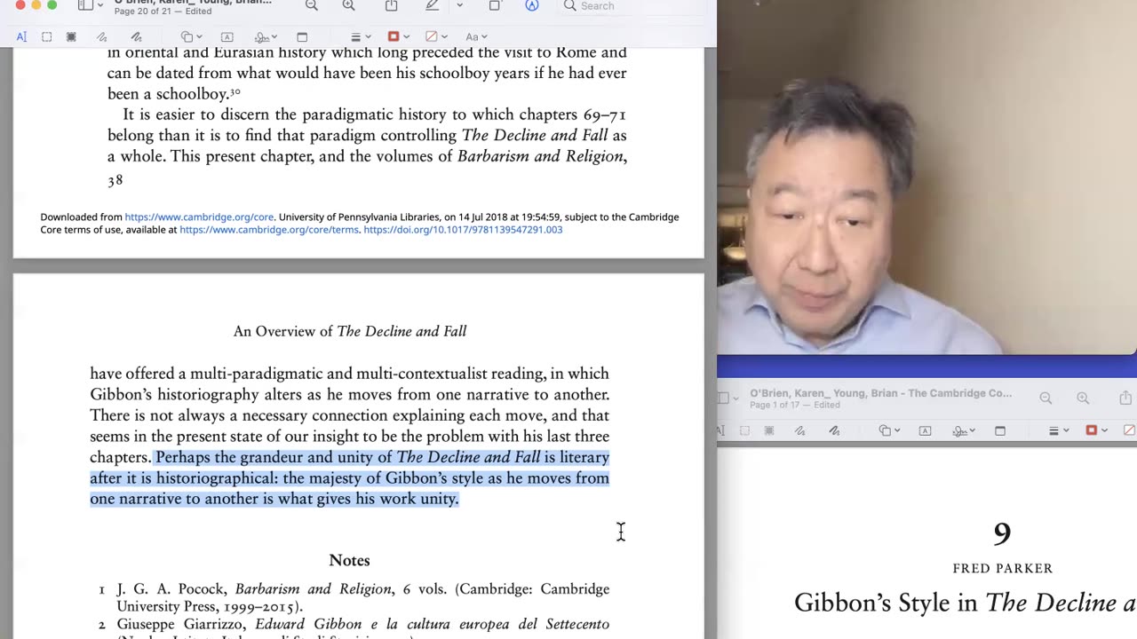Add a note using front markup bar
The height and width of the screenshot is (639, 1137).
point(302,36)
